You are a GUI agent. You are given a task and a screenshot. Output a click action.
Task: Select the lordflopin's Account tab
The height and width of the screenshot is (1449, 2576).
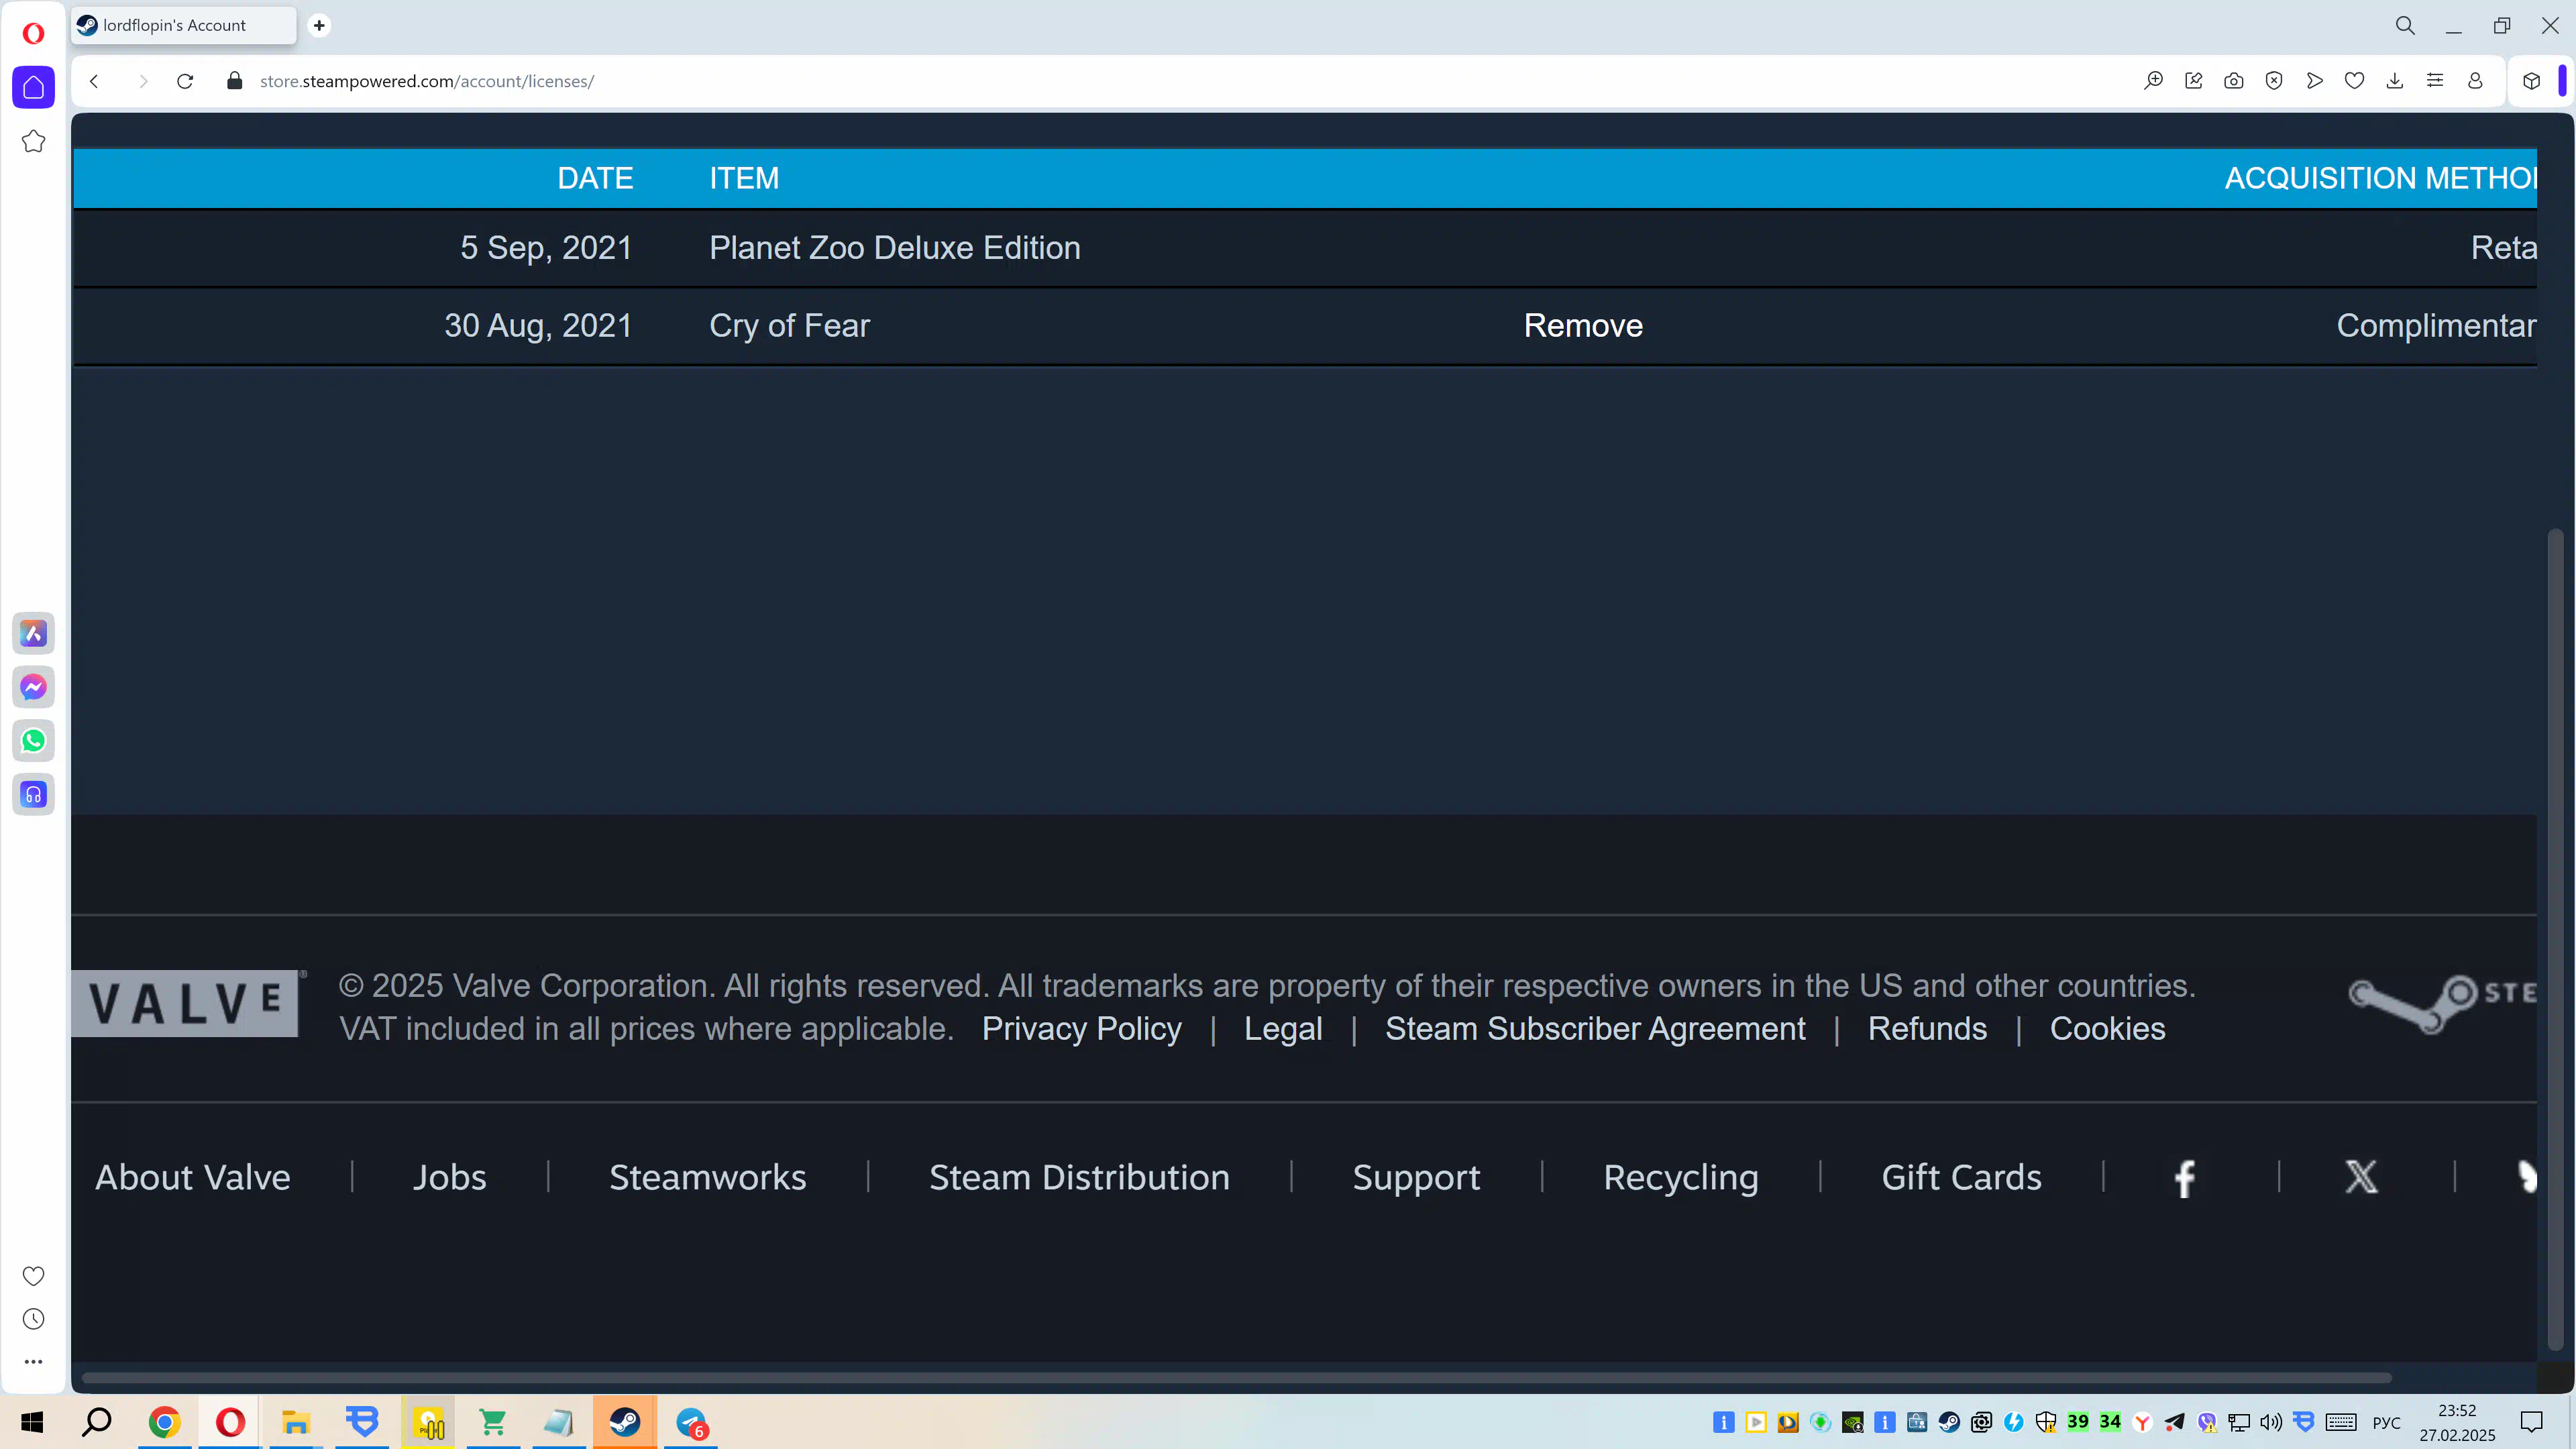click(184, 25)
